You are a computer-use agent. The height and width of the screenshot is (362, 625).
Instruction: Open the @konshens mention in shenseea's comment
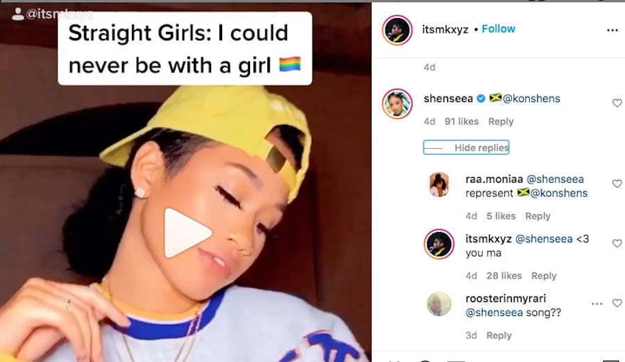point(531,99)
